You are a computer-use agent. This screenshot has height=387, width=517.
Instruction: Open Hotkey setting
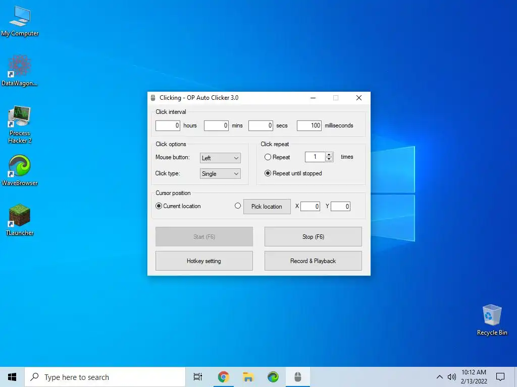204,261
